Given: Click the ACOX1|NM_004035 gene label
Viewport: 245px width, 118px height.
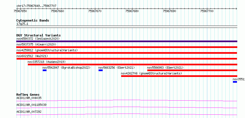Looking at the screenshot, I should tap(29, 98).
